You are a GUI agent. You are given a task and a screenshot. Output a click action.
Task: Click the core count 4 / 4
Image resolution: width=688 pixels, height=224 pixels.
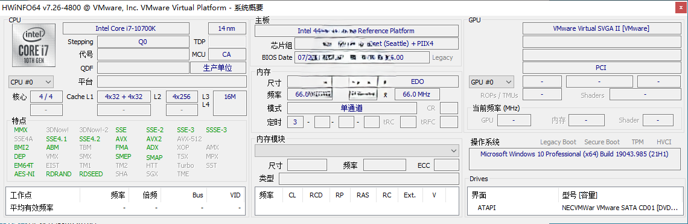tap(46, 97)
